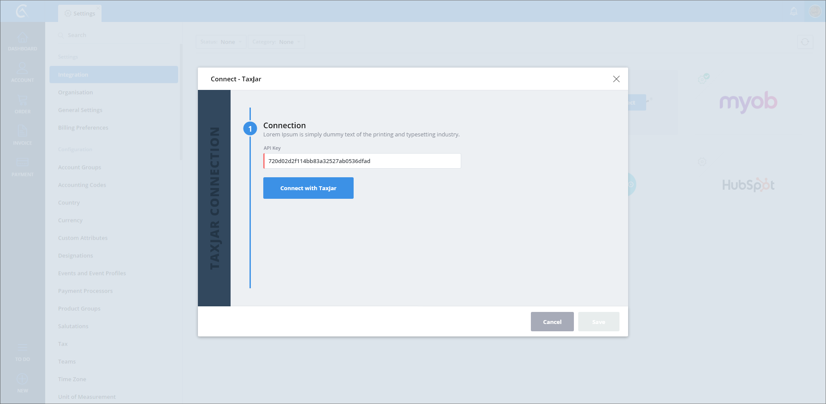Select the Settings tab
826x404 pixels.
click(x=80, y=13)
